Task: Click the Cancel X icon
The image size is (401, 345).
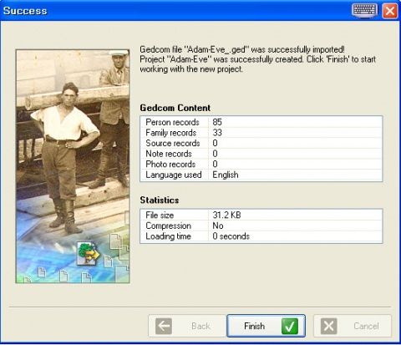Action: pyautogui.click(x=329, y=326)
